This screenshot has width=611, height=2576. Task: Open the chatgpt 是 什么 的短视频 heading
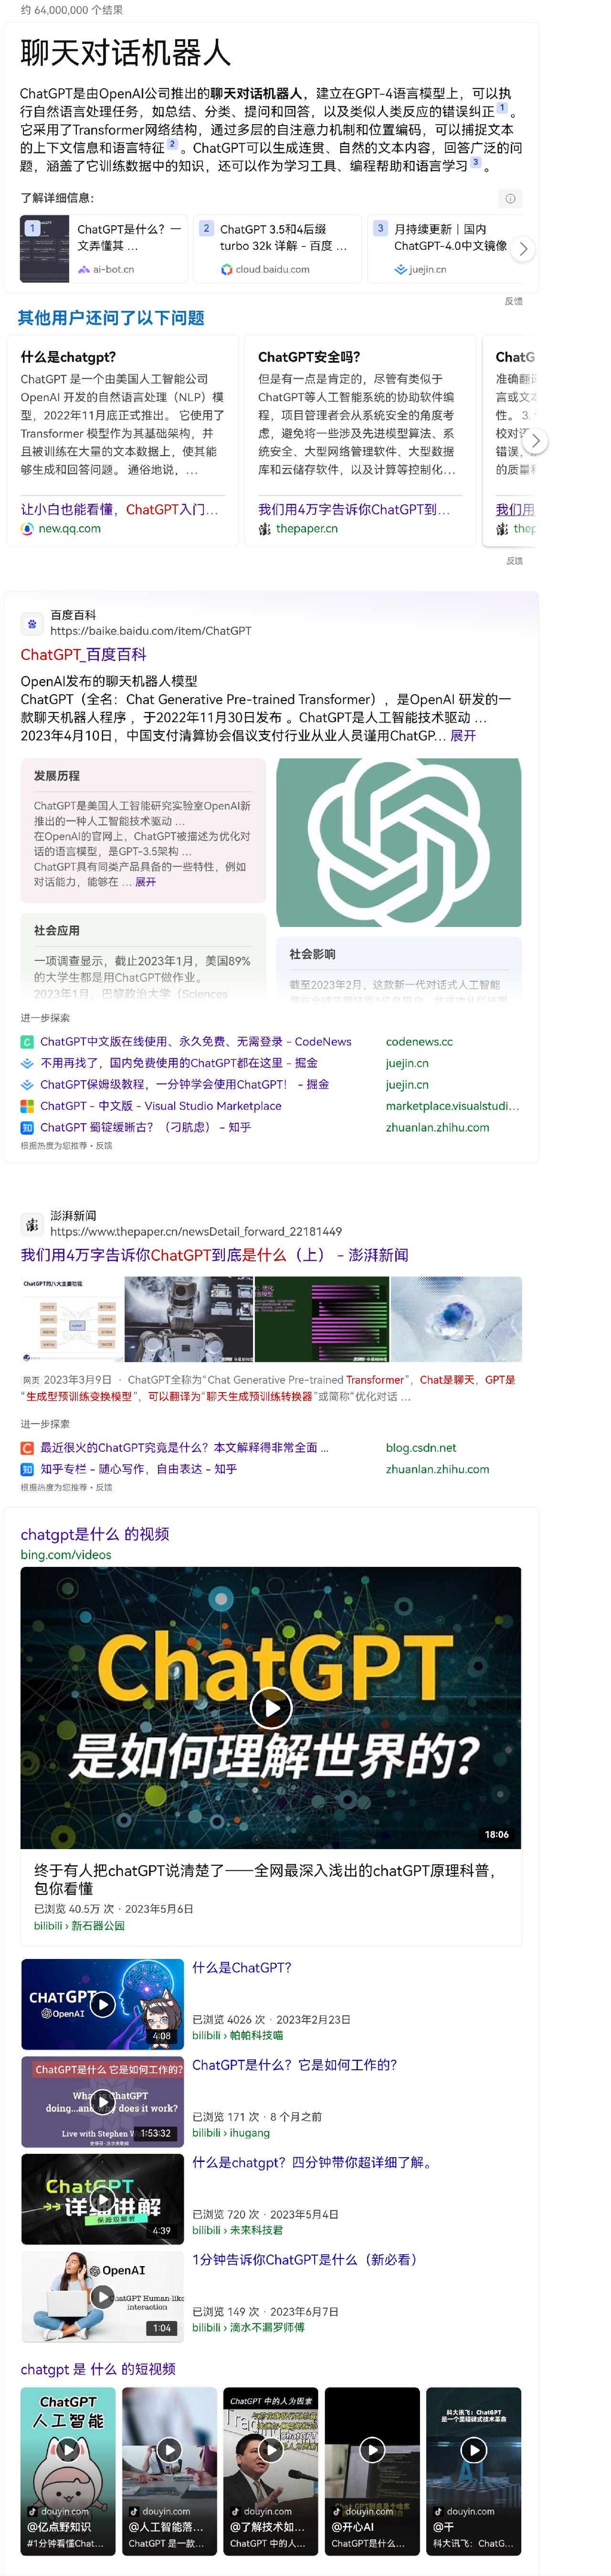point(98,2370)
